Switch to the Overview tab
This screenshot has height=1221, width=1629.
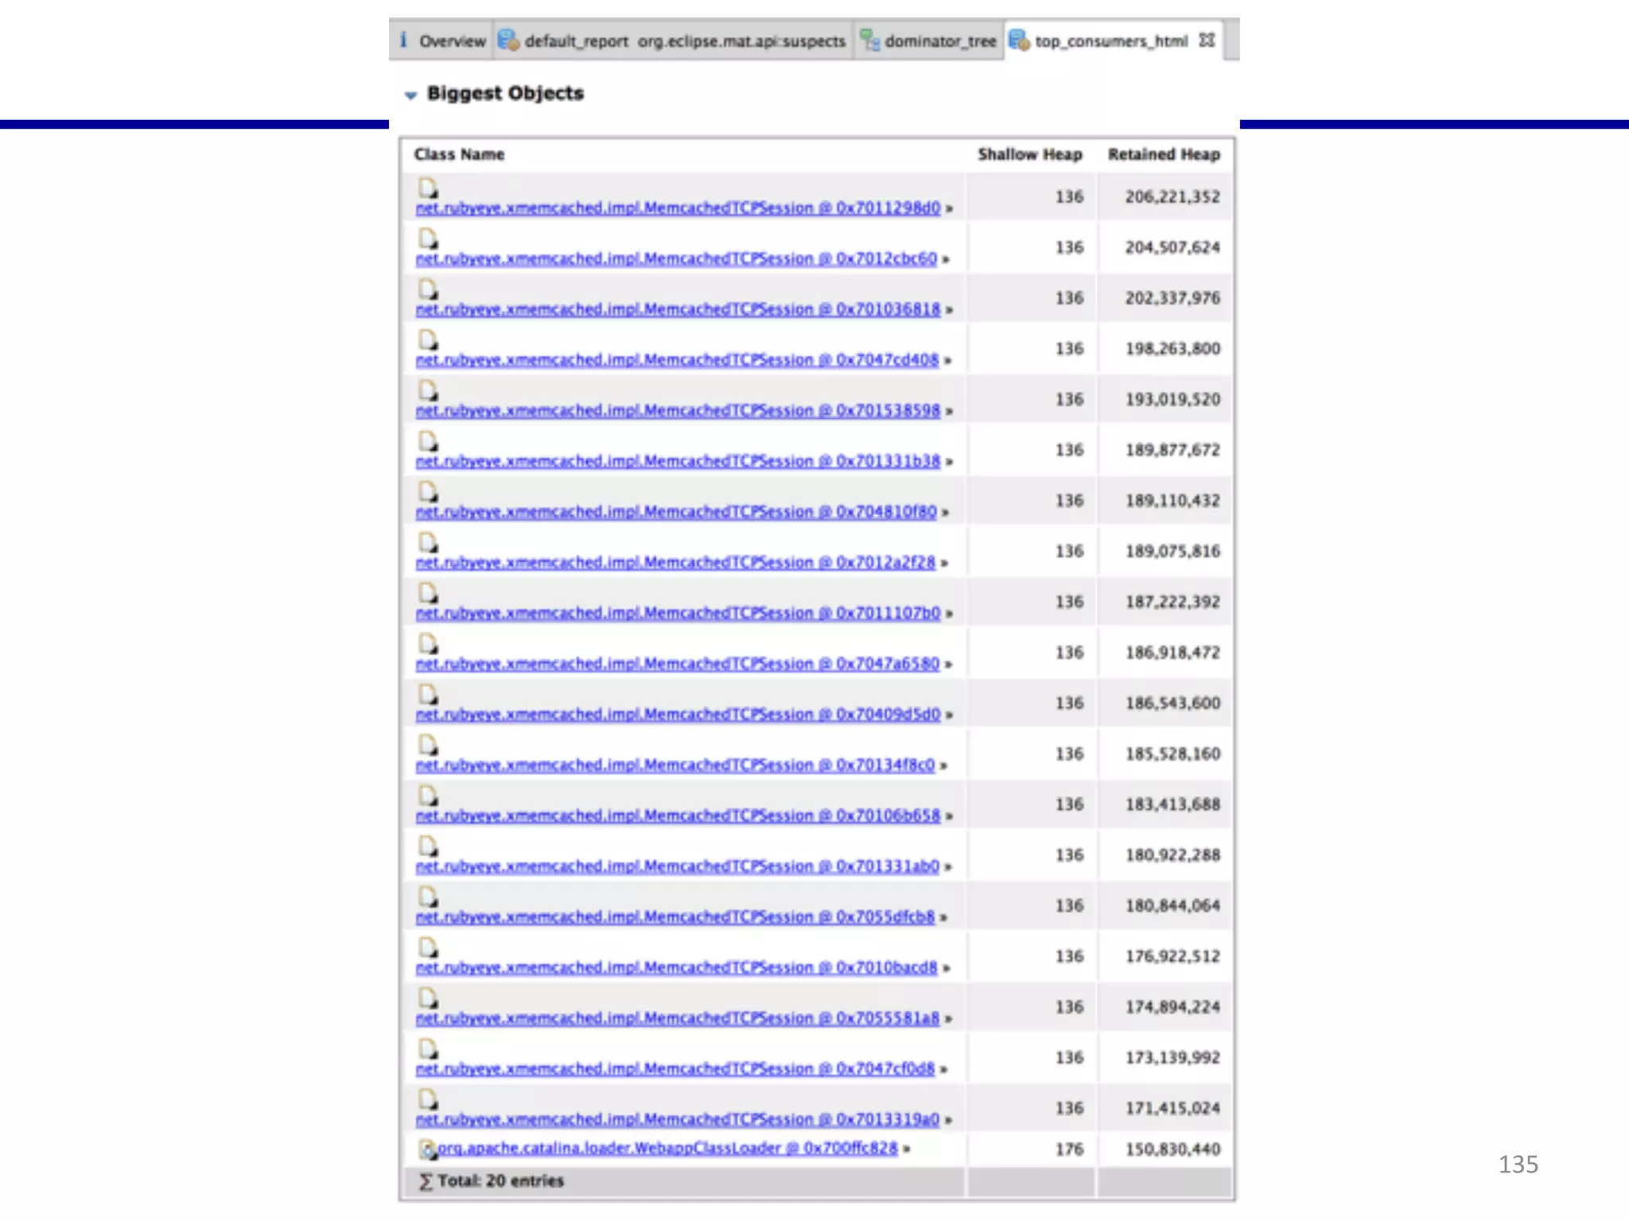pos(452,41)
